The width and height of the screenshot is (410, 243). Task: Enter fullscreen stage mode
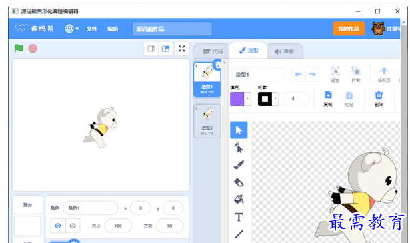click(x=182, y=49)
